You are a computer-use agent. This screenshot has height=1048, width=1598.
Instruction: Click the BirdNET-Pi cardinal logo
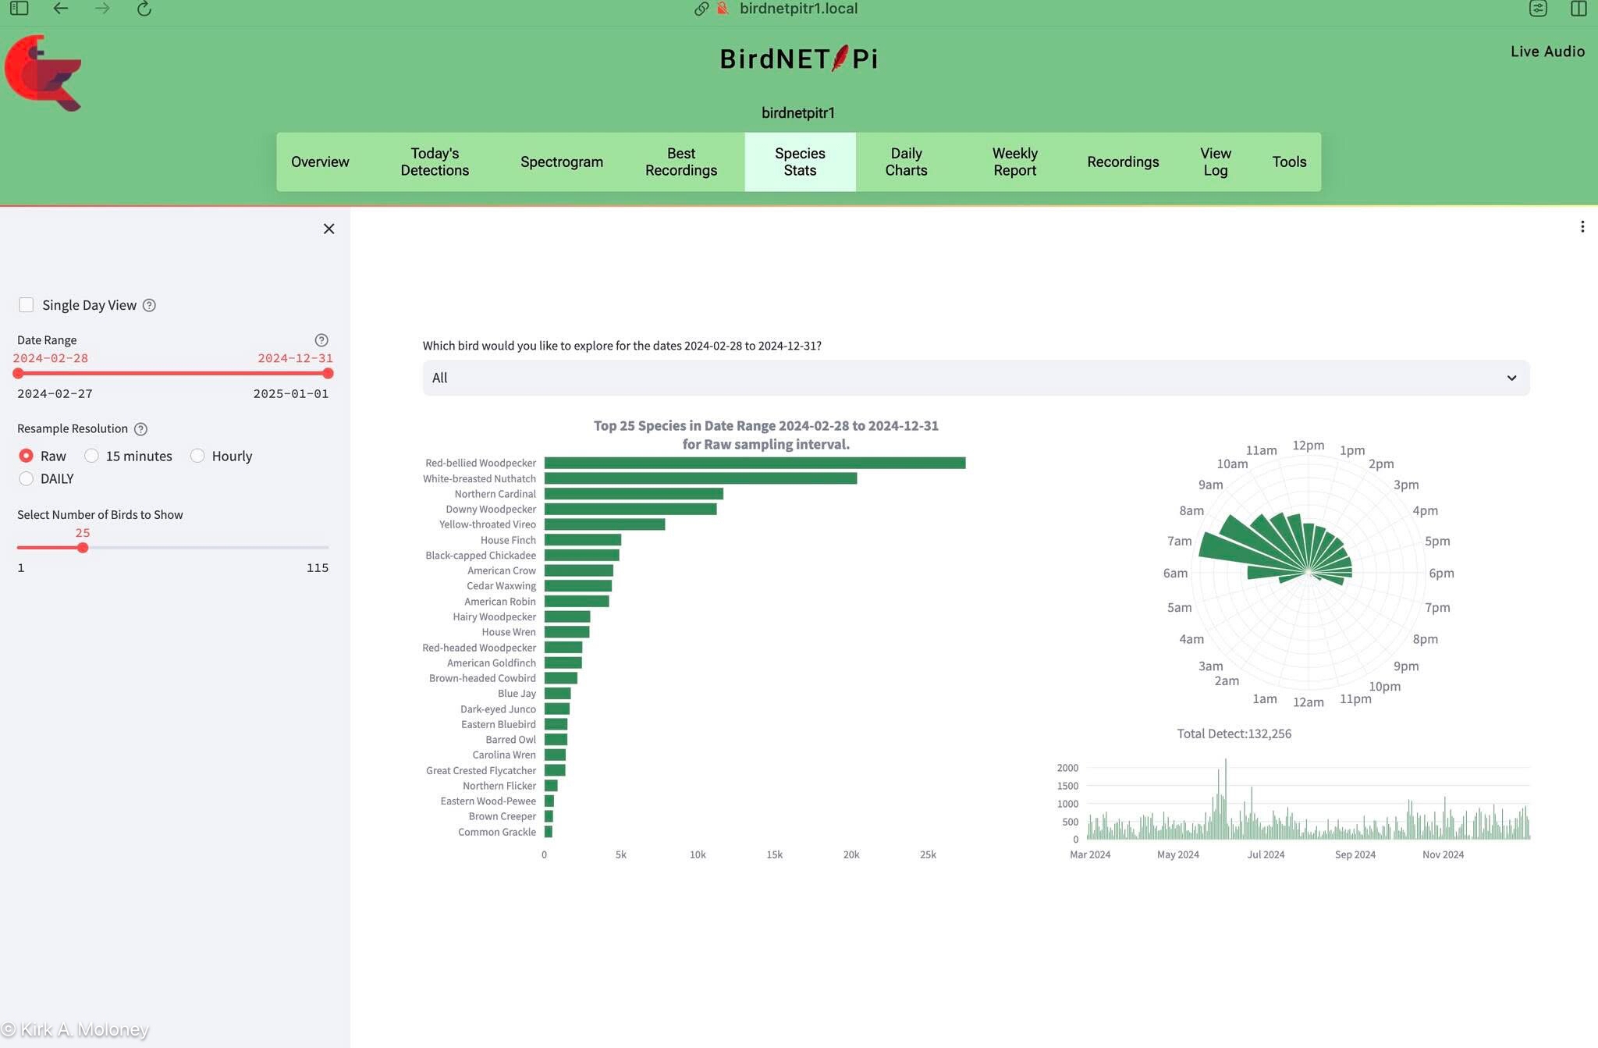[x=43, y=73]
